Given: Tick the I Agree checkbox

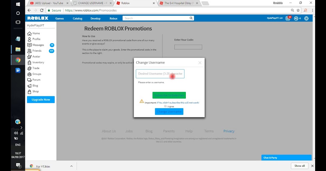Looking at the screenshot, I should tap(165, 106).
